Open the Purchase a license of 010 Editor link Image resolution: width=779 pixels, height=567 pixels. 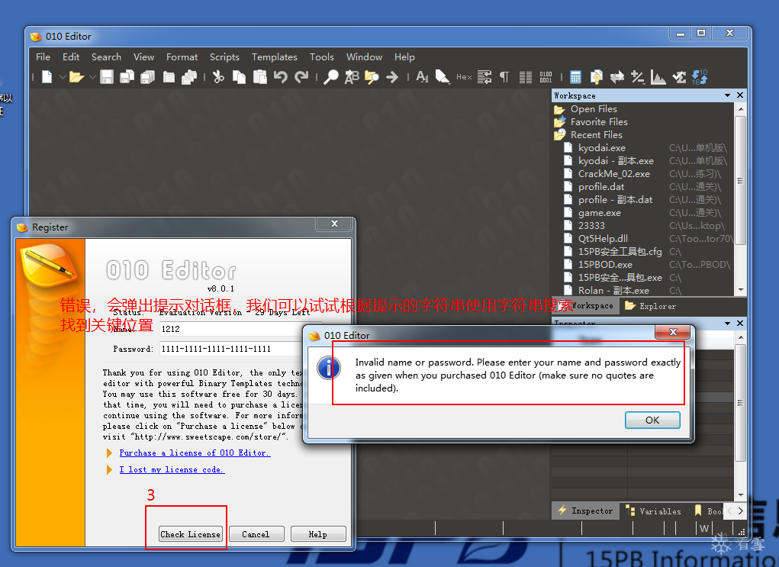(x=195, y=453)
